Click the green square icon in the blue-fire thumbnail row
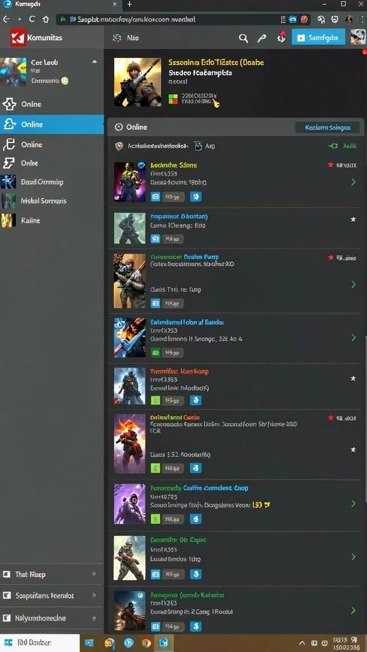The image size is (367, 652). [155, 353]
